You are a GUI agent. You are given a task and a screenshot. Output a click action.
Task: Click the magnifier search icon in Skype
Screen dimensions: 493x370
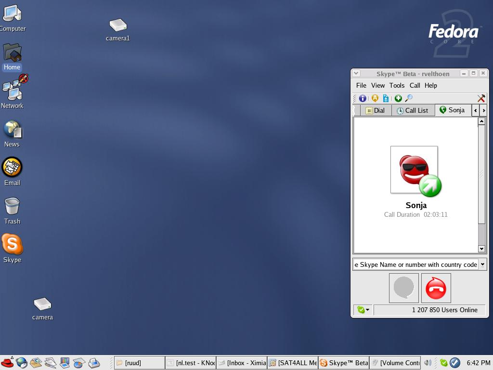(409, 98)
